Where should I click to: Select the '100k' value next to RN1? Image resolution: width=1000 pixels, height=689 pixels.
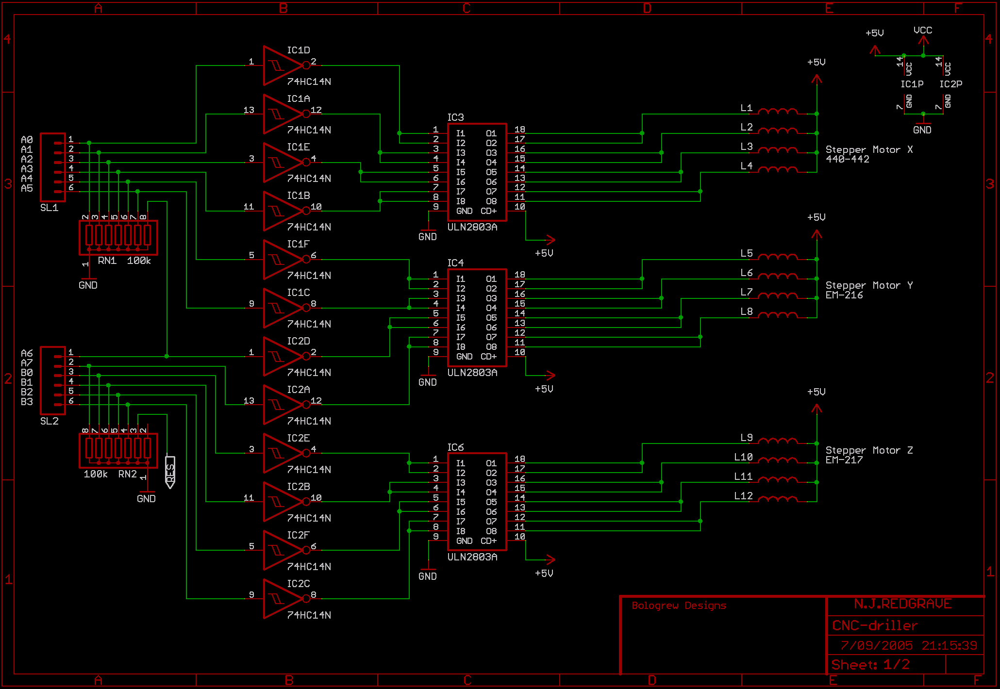point(139,261)
